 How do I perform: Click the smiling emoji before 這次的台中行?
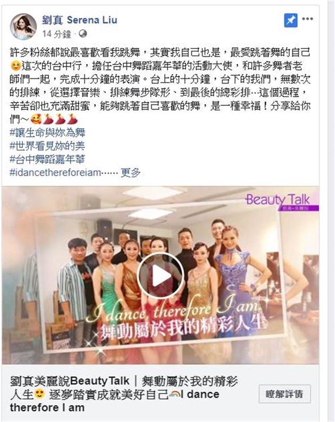click(15, 66)
